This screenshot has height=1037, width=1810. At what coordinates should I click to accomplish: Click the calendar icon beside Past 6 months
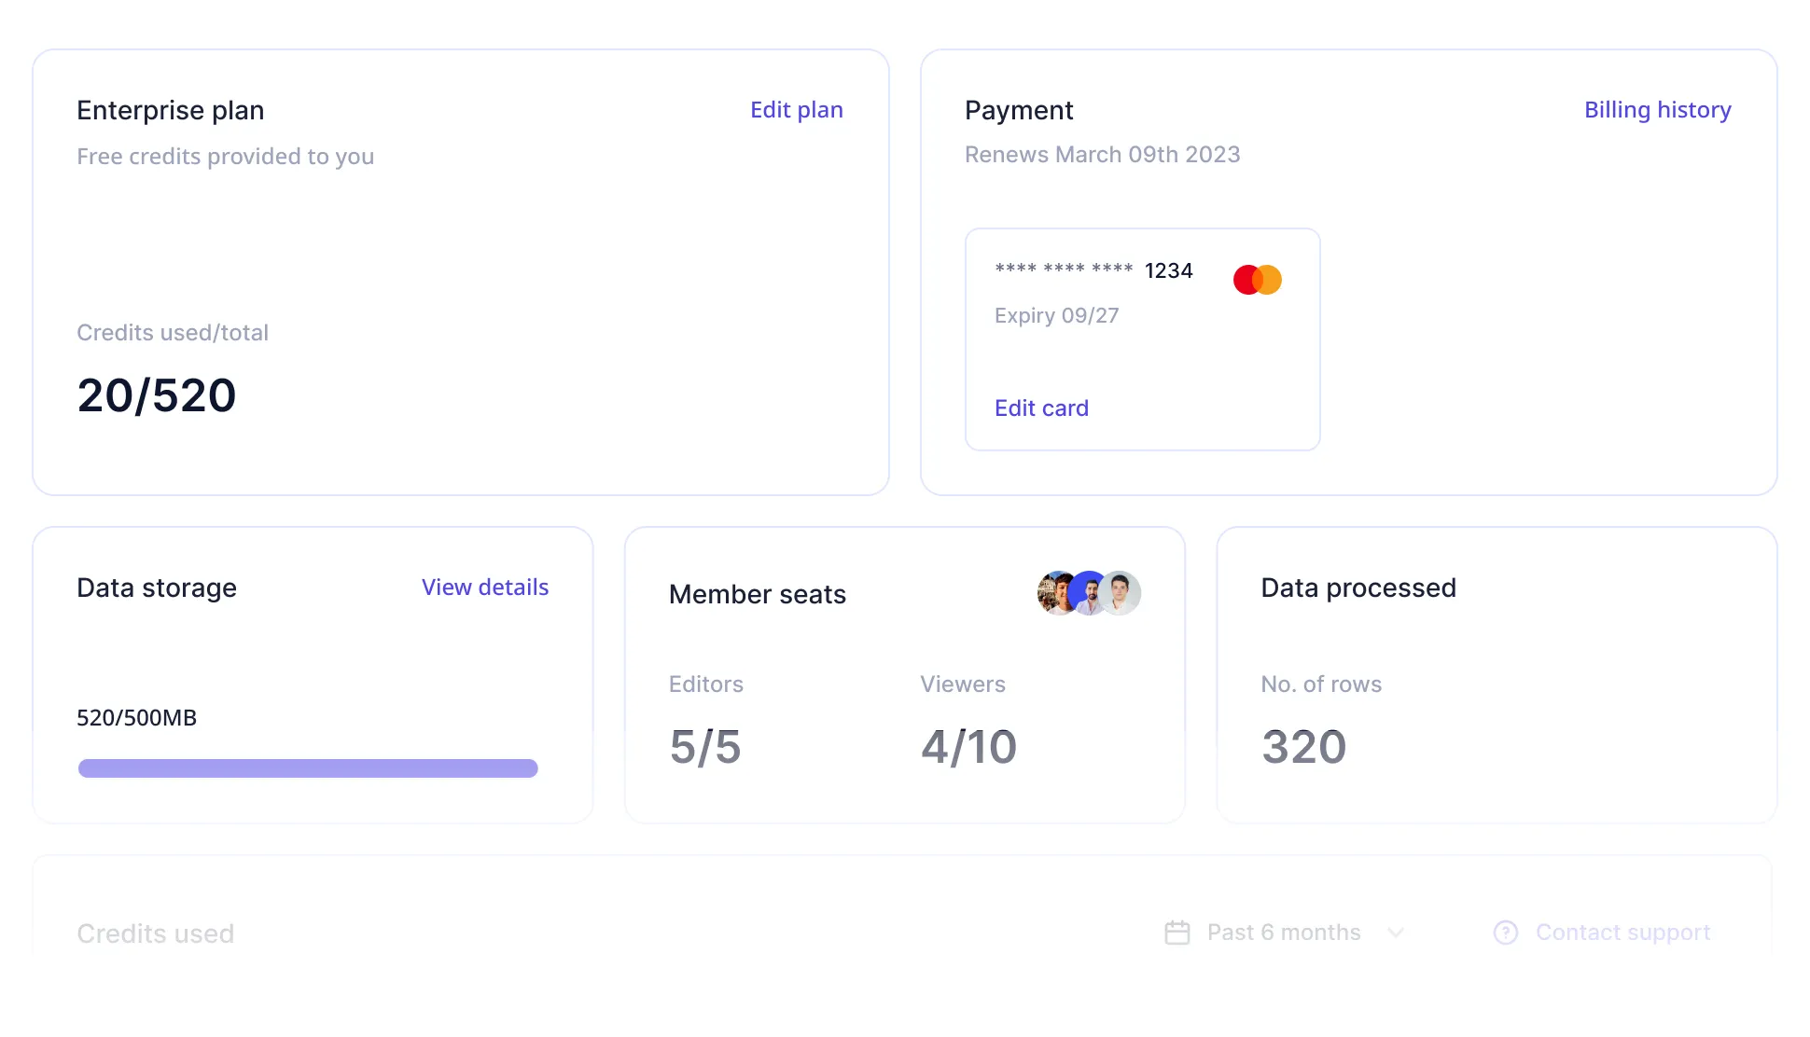coord(1177,933)
